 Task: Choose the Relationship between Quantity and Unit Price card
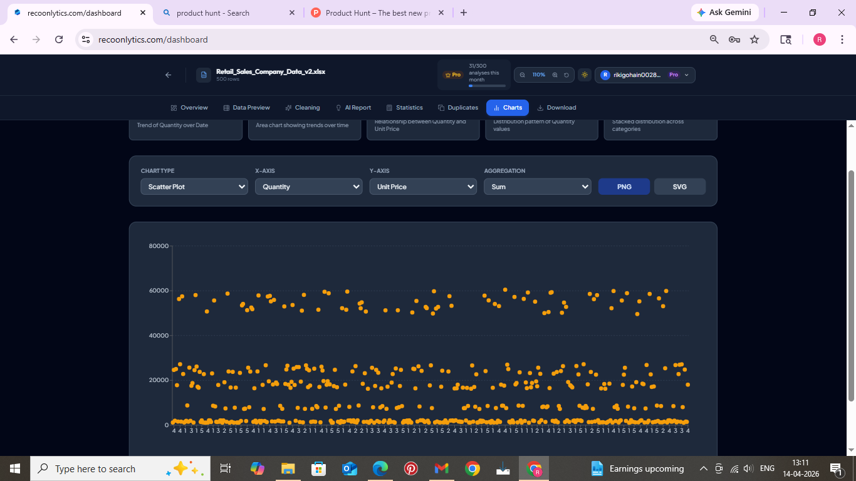tap(423, 129)
